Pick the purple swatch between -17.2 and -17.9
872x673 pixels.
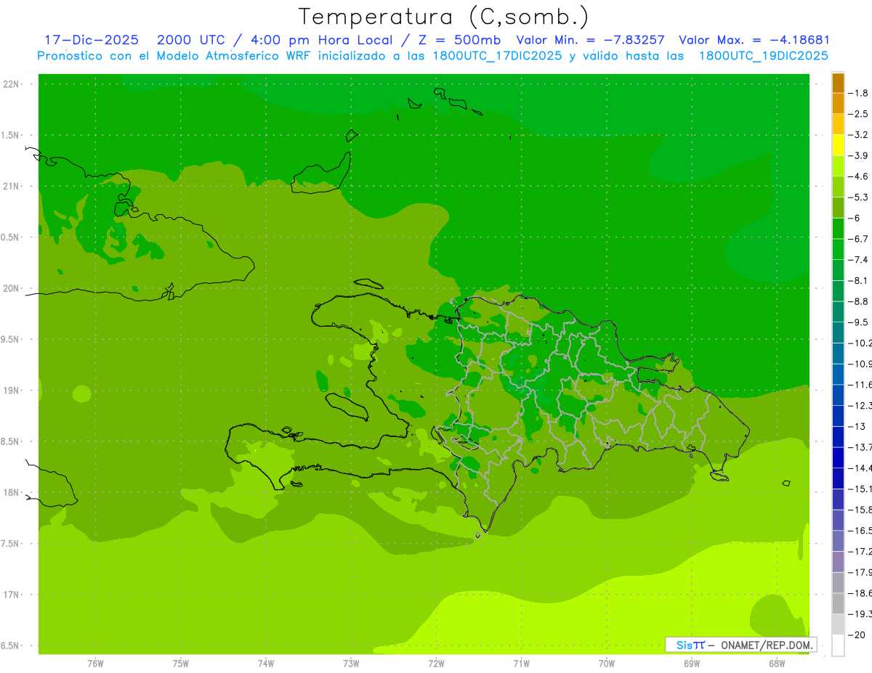click(838, 561)
